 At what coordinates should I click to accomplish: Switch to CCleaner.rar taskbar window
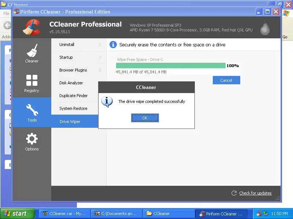tap(64, 214)
